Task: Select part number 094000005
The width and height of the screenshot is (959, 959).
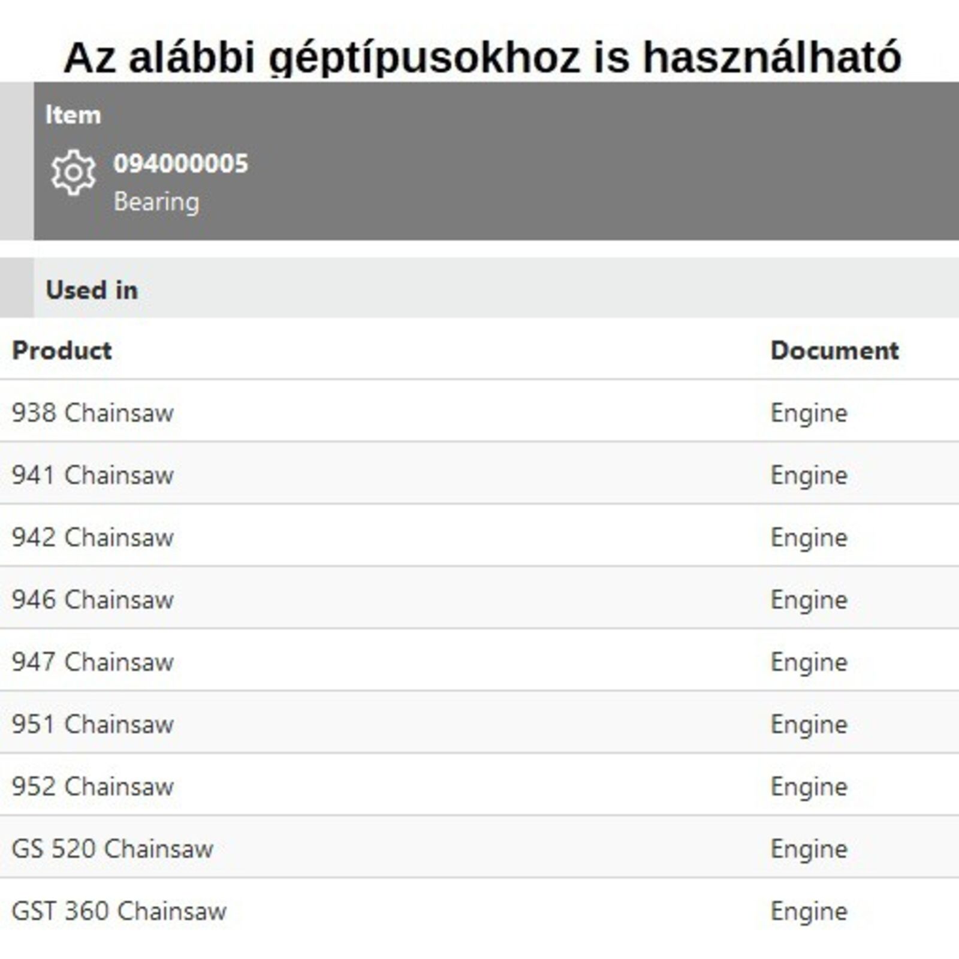Action: (x=180, y=164)
